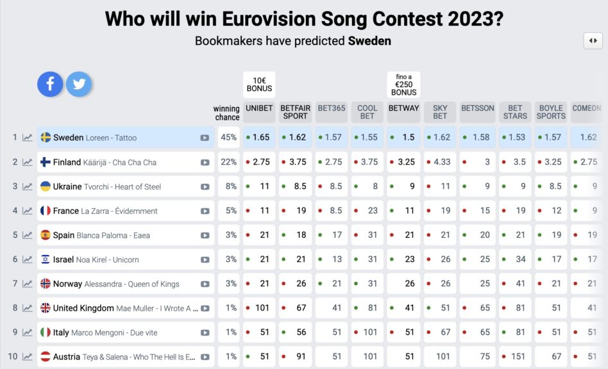Click Sweden's 1.65 Unibet odds cell
Viewport: 608px width, 369px height.
click(x=259, y=138)
